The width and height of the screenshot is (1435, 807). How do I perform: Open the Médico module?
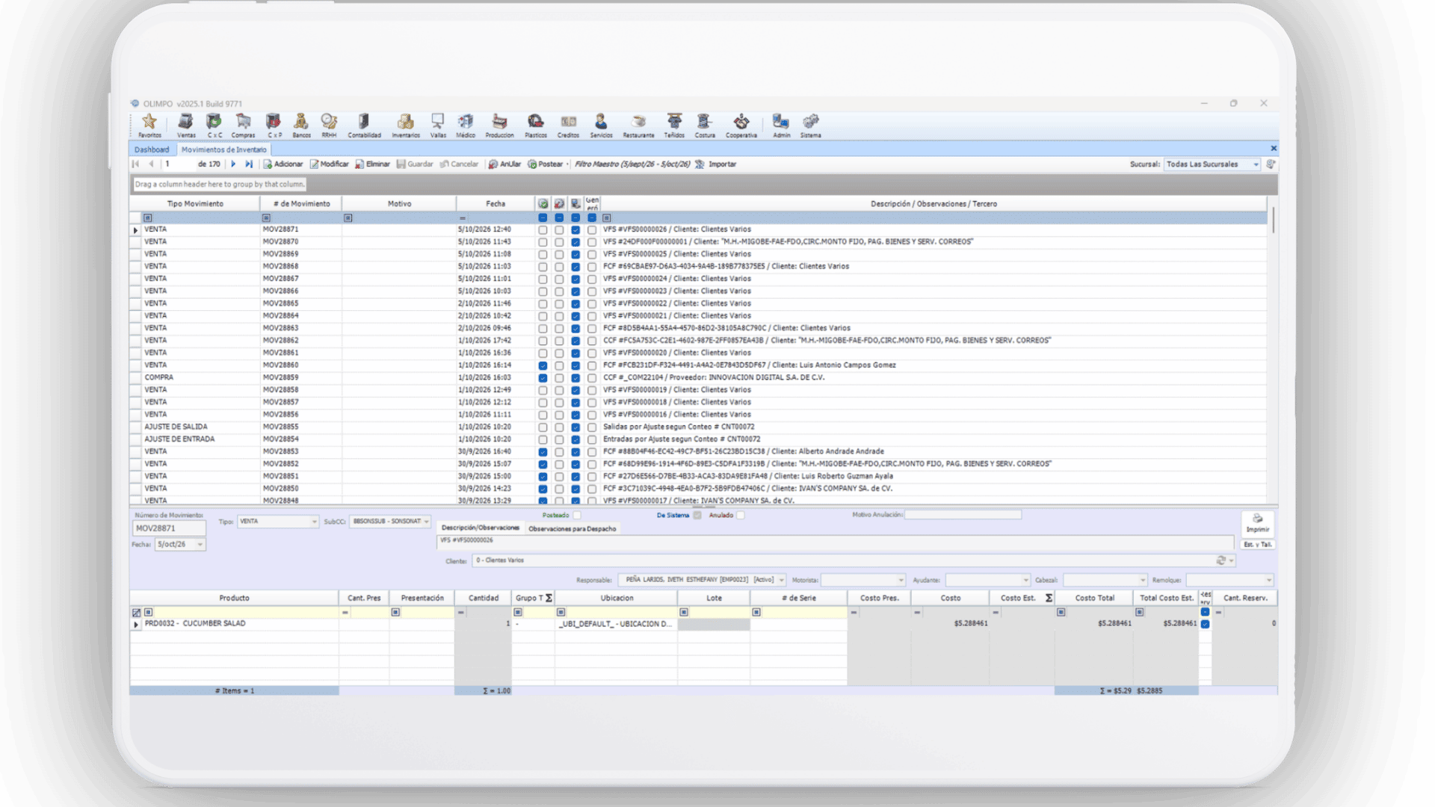[x=466, y=125]
